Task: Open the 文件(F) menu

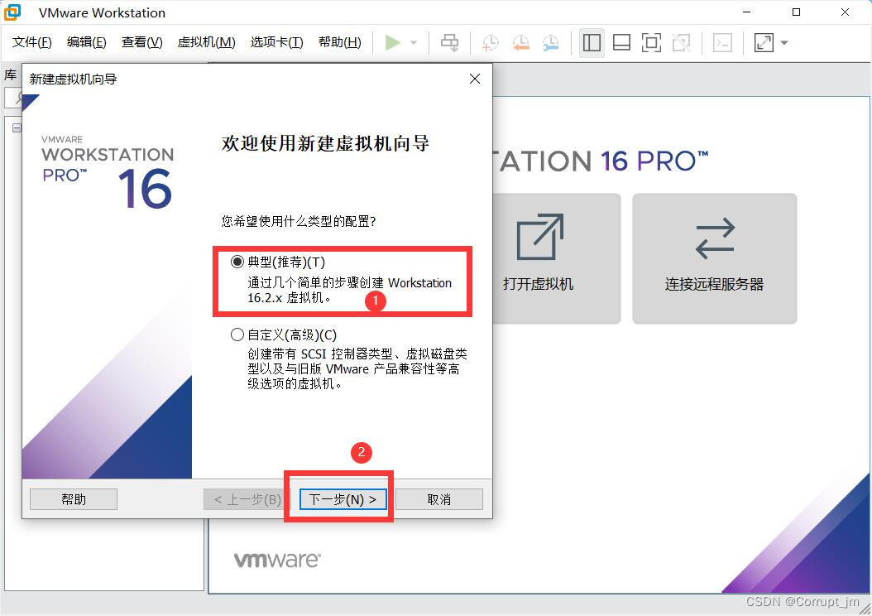Action: 31,42
